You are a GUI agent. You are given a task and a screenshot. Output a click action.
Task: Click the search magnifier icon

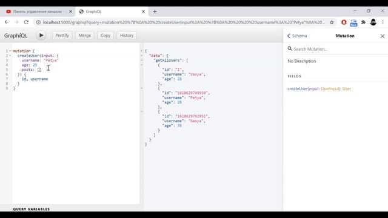pos(290,48)
